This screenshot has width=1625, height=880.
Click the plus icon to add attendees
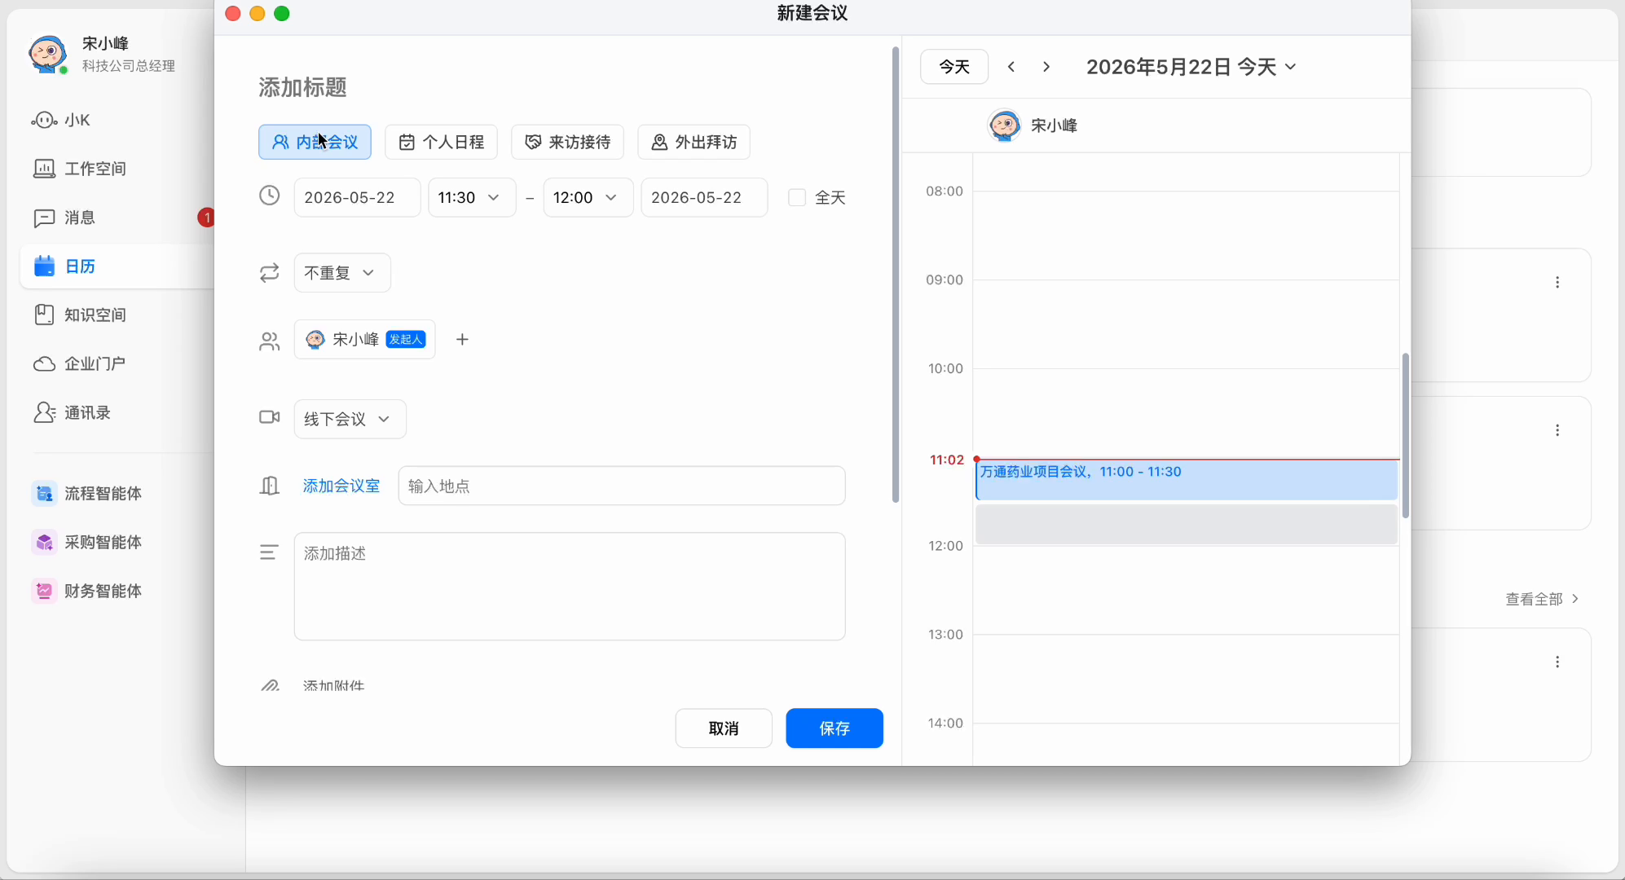(462, 340)
